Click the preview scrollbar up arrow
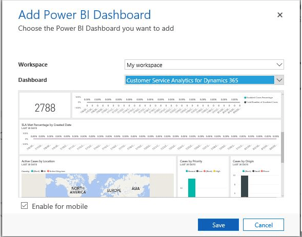The width and height of the screenshot is (302, 237). pyautogui.click(x=283, y=94)
